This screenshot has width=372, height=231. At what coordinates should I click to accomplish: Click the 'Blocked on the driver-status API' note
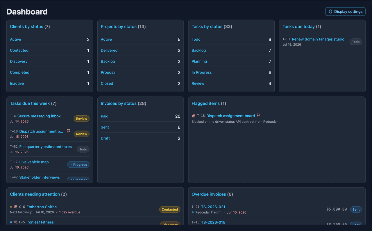click(x=235, y=122)
